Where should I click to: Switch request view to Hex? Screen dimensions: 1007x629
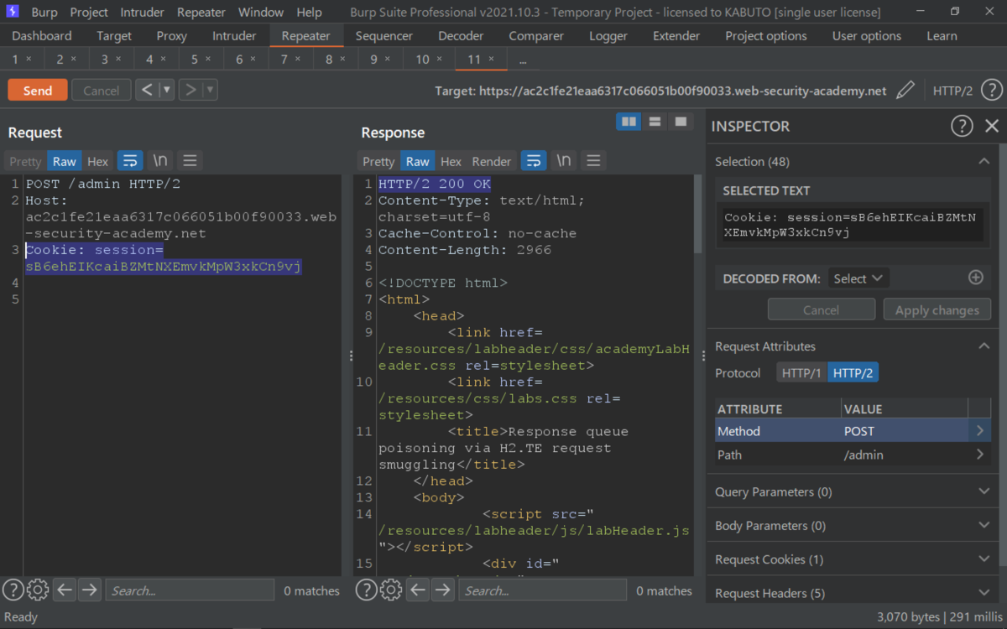pos(98,161)
